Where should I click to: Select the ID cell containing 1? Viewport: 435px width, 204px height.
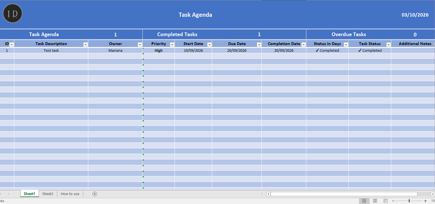[7, 51]
